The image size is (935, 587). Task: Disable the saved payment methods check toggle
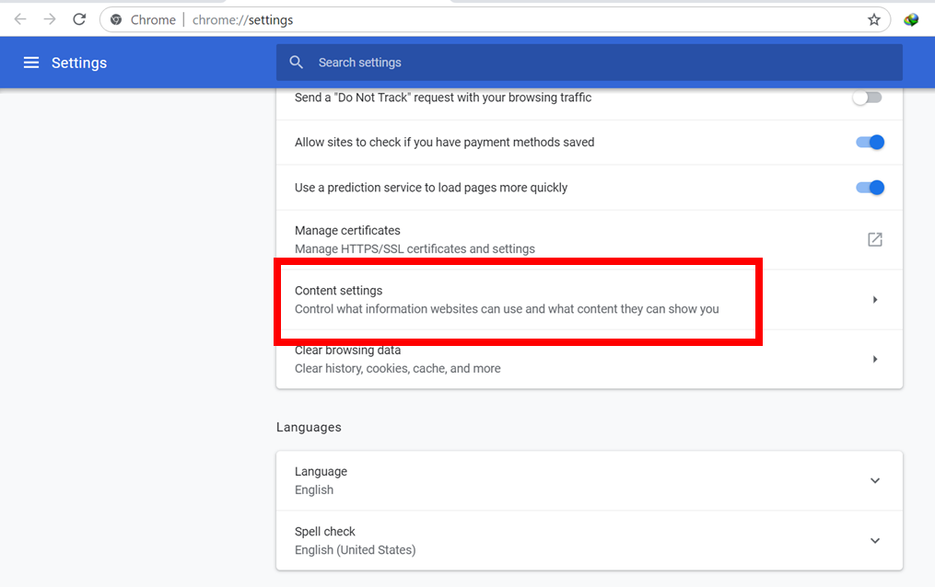click(x=870, y=143)
